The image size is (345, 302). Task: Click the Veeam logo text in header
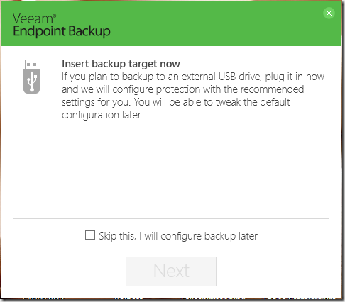pos(33,18)
